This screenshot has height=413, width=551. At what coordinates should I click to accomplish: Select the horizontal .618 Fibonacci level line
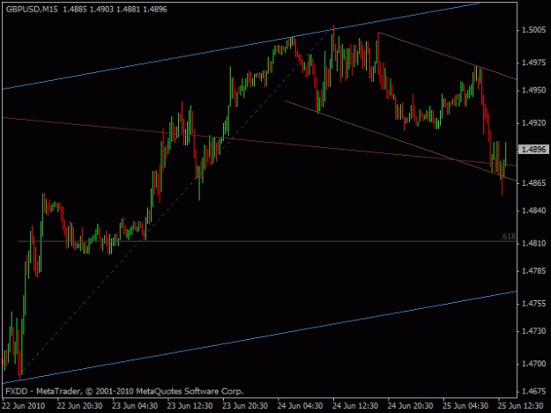pyautogui.click(x=267, y=241)
